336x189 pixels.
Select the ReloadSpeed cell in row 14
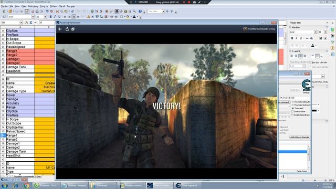coord(20,47)
